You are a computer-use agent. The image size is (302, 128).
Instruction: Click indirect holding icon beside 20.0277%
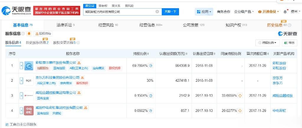pyautogui.click(x=240, y=111)
